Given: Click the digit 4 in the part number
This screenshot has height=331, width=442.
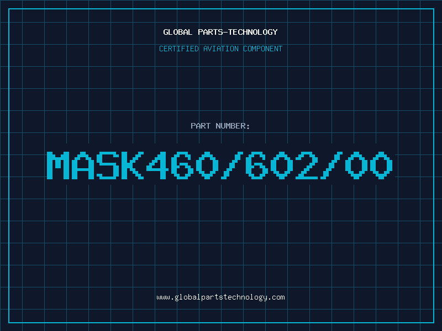Looking at the screenshot, I should pyautogui.click(x=157, y=165).
